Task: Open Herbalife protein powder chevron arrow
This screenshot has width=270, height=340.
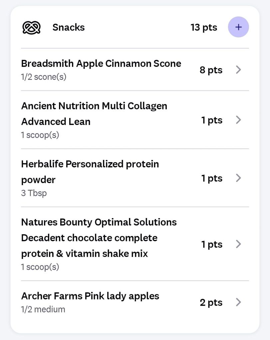Action: tap(238, 178)
